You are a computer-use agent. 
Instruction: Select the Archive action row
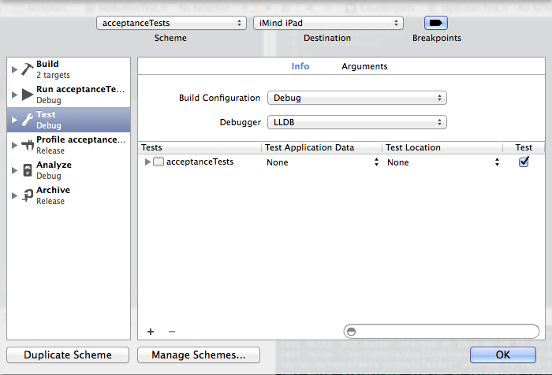pos(69,195)
